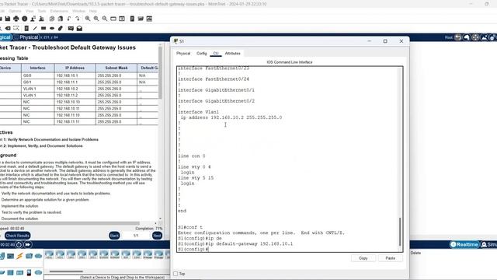This screenshot has height=280, width=497.
Task: Select the Connections lightning bolt category
Action: [x=19, y=256]
